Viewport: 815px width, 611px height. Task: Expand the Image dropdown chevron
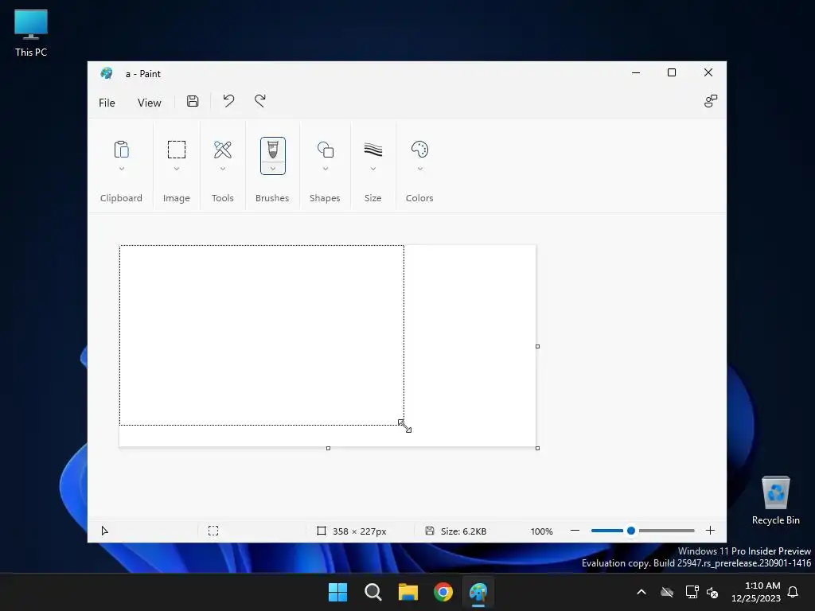tap(176, 169)
